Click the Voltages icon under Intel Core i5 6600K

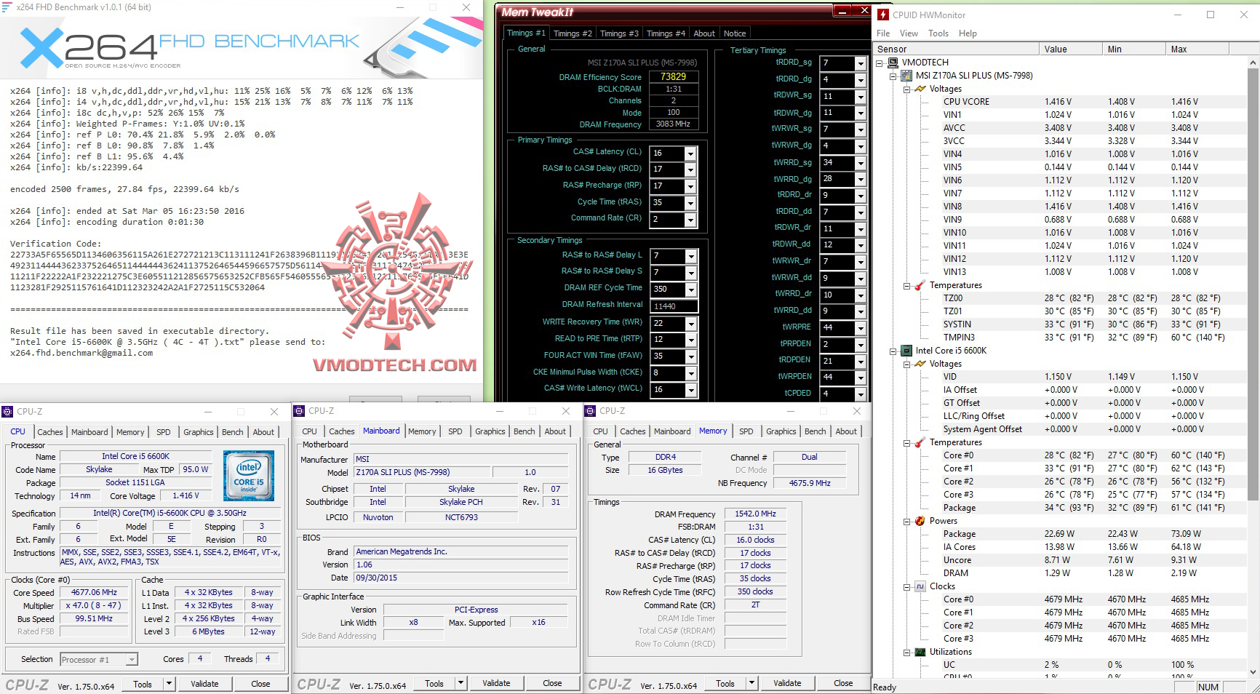tap(920, 364)
